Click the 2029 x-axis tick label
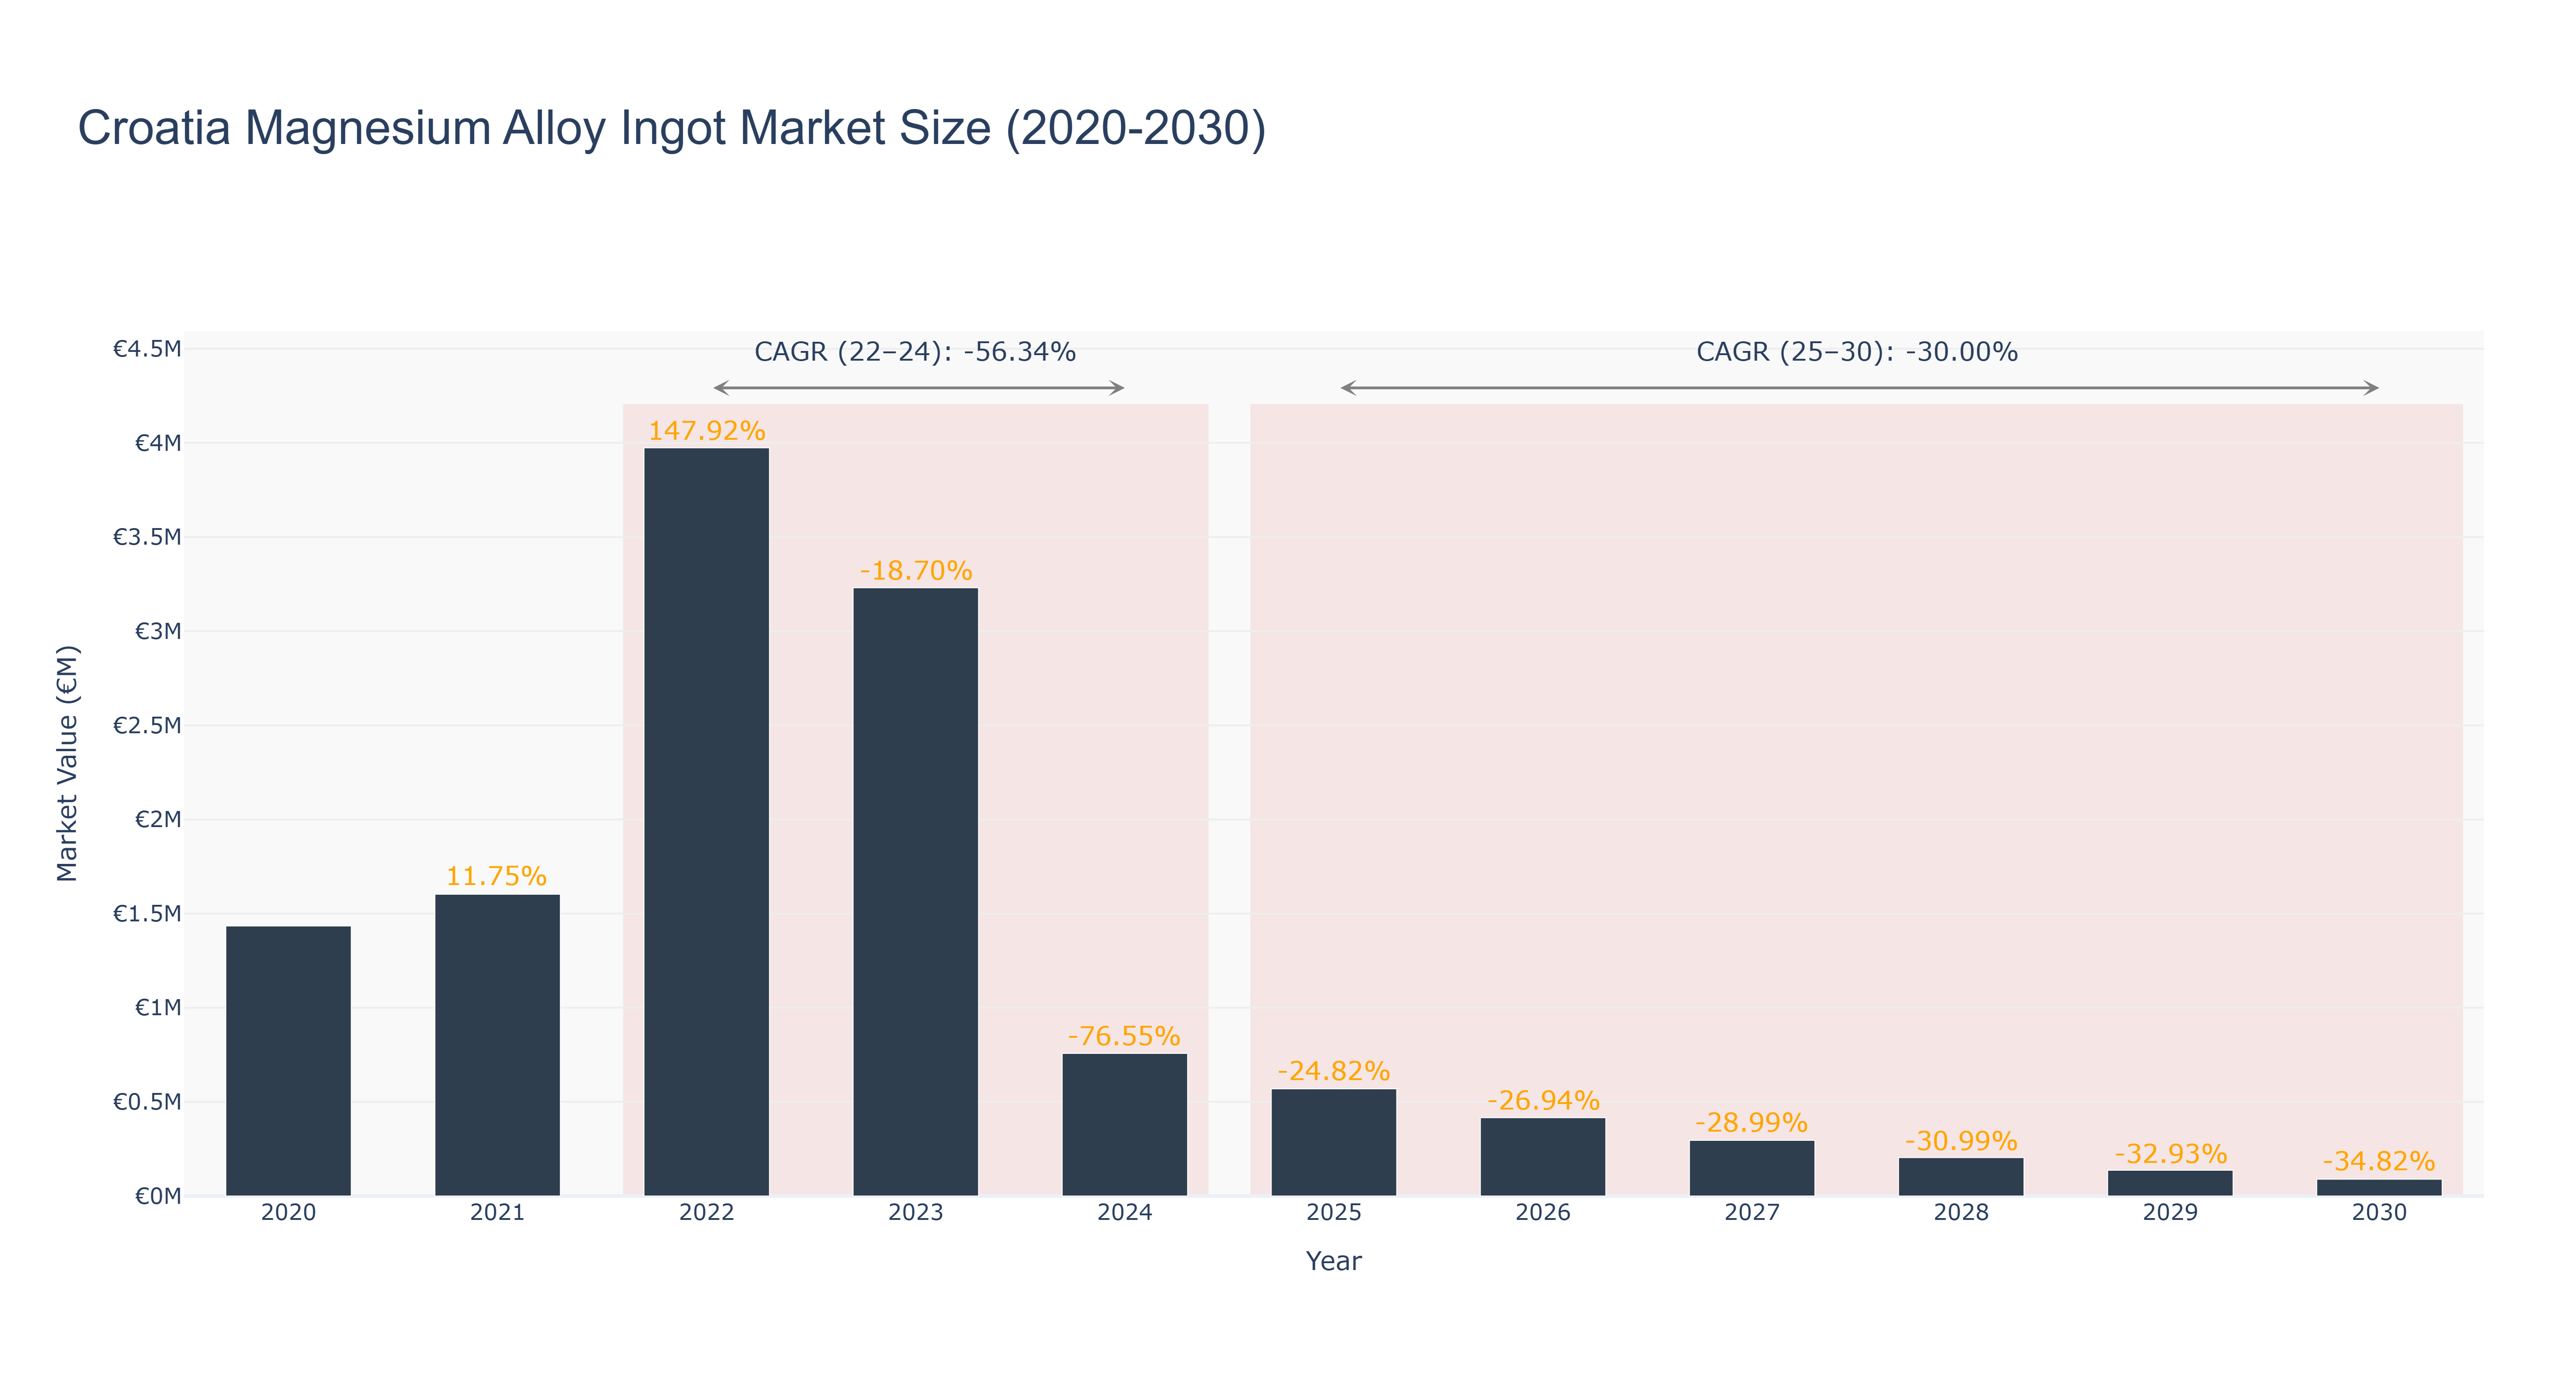The image size is (2576, 1380). click(2169, 1213)
